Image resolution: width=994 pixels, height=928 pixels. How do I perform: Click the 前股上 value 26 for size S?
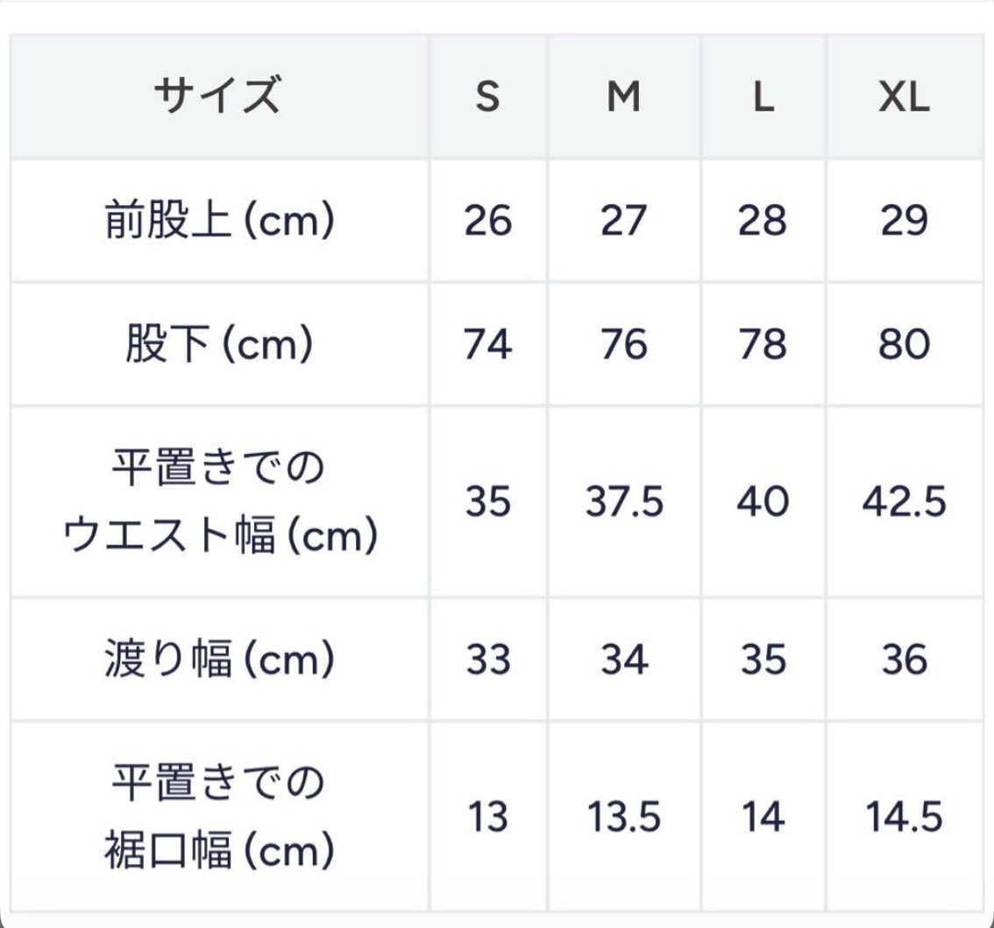point(487,221)
